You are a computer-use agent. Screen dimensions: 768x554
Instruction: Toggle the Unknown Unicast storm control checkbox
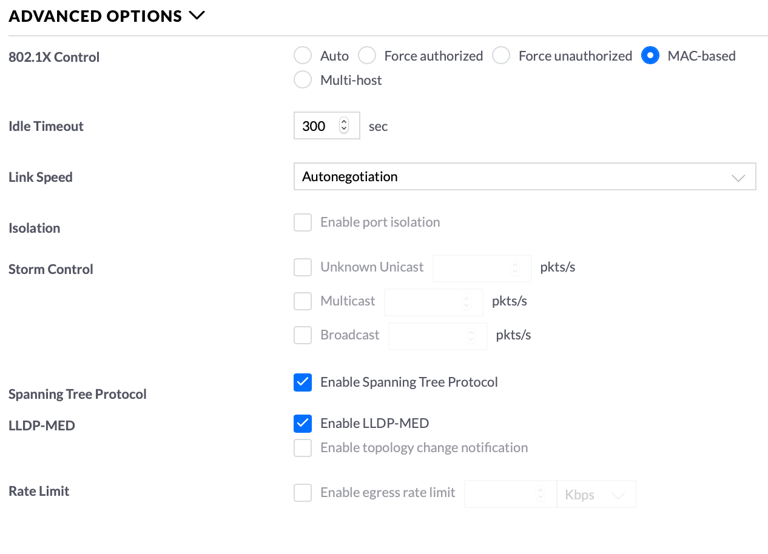303,267
